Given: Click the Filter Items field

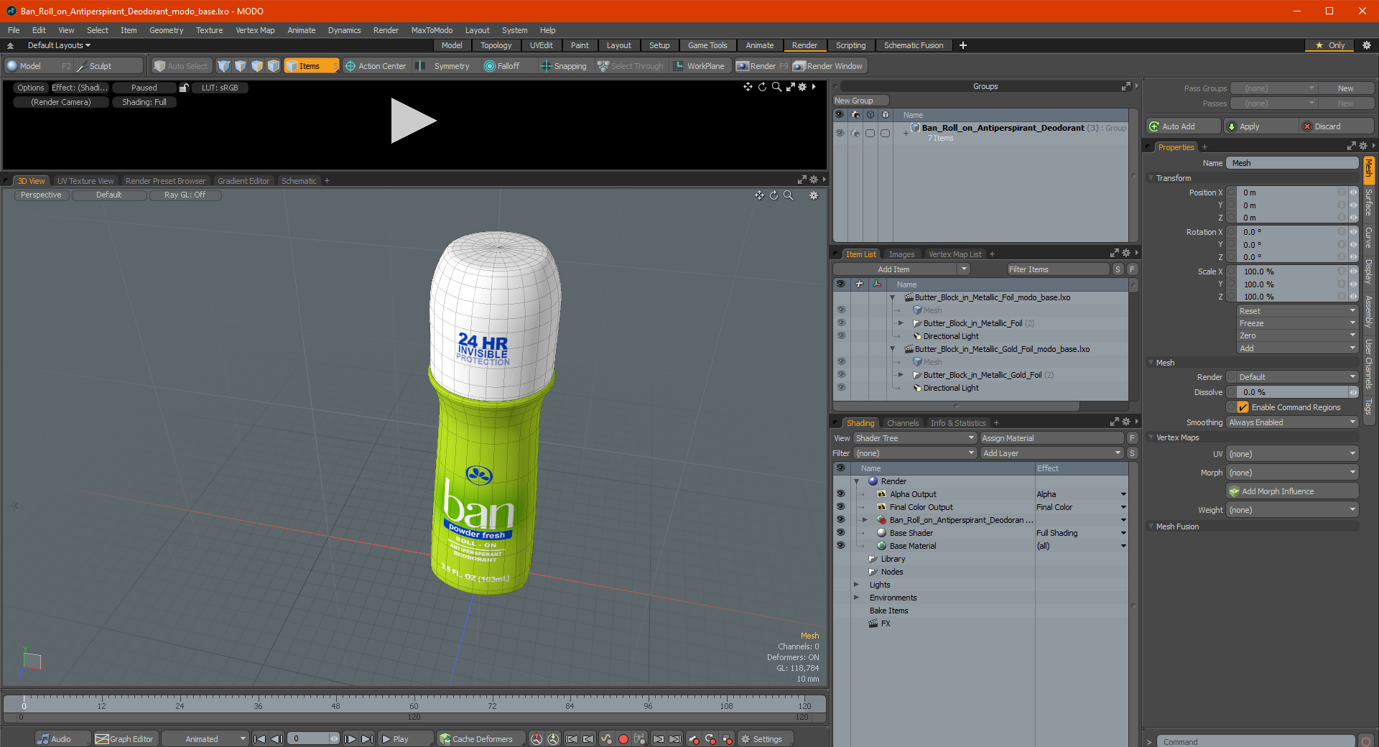Looking at the screenshot, I should pos(1058,269).
